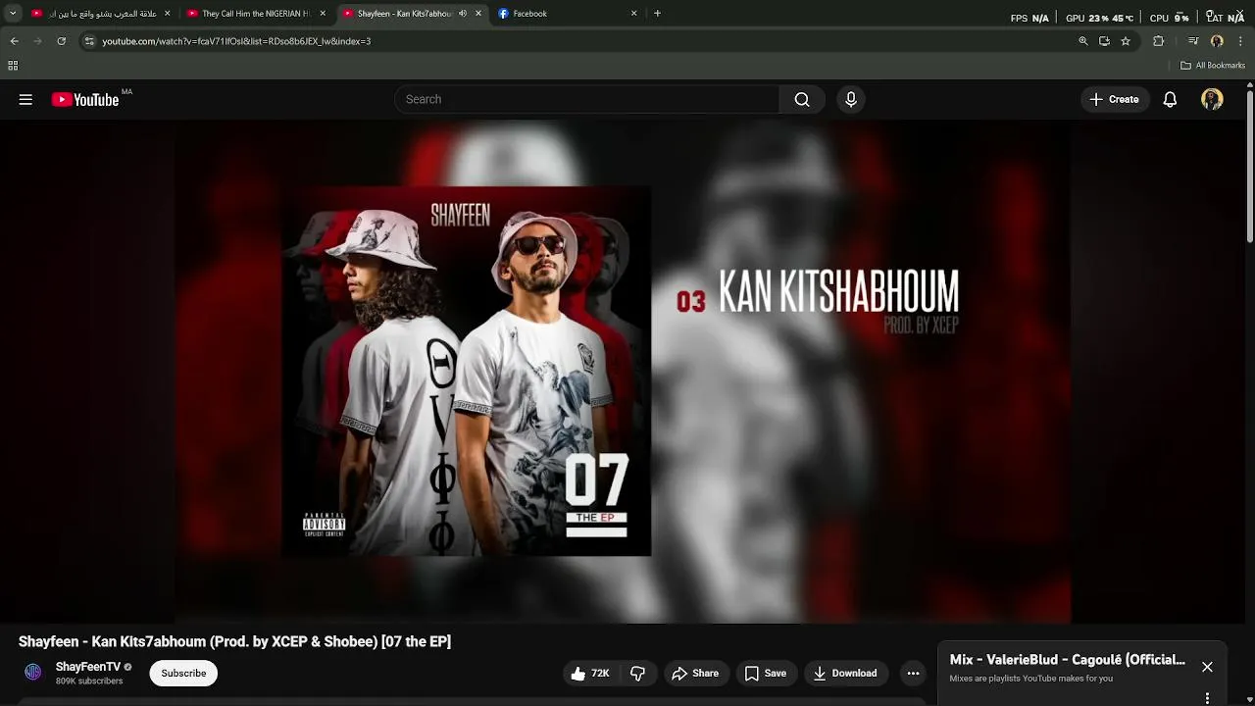Open the tab search dropdown arrow
This screenshot has height=706, width=1255.
tap(13, 14)
